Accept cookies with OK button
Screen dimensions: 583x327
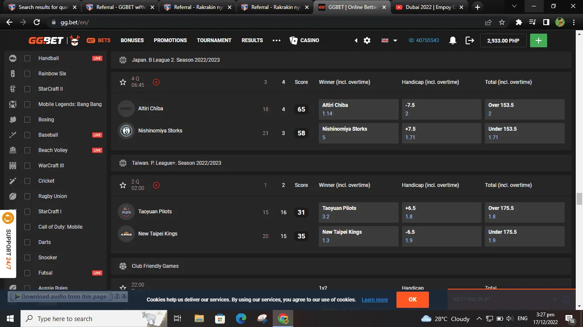(x=413, y=299)
